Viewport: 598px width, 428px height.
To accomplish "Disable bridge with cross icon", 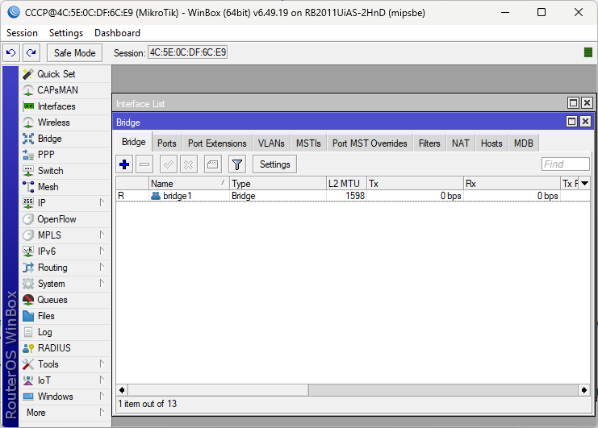I will click(188, 164).
